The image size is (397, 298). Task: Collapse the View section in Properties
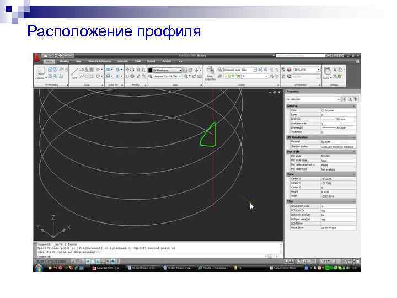(x=354, y=174)
